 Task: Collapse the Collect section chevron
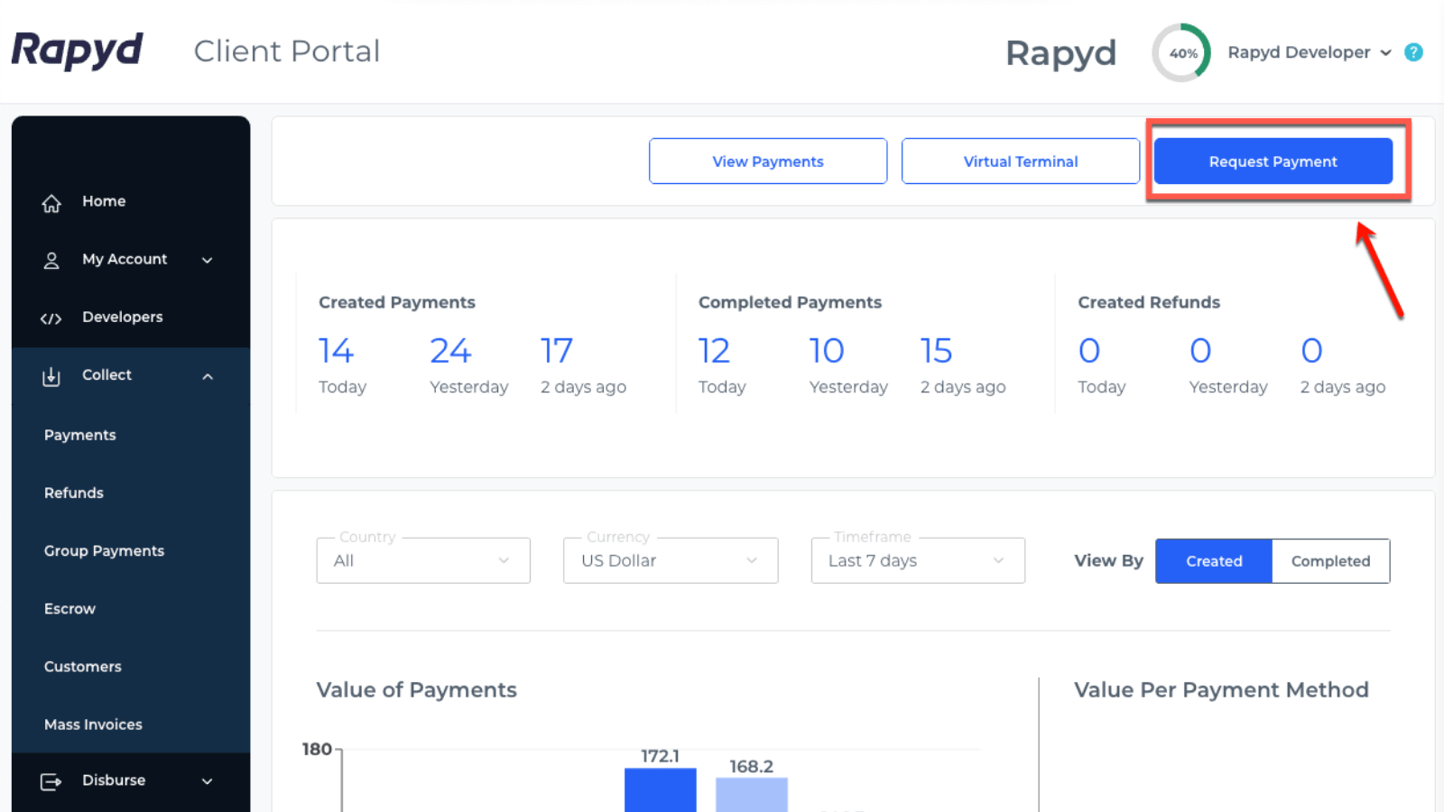[207, 376]
